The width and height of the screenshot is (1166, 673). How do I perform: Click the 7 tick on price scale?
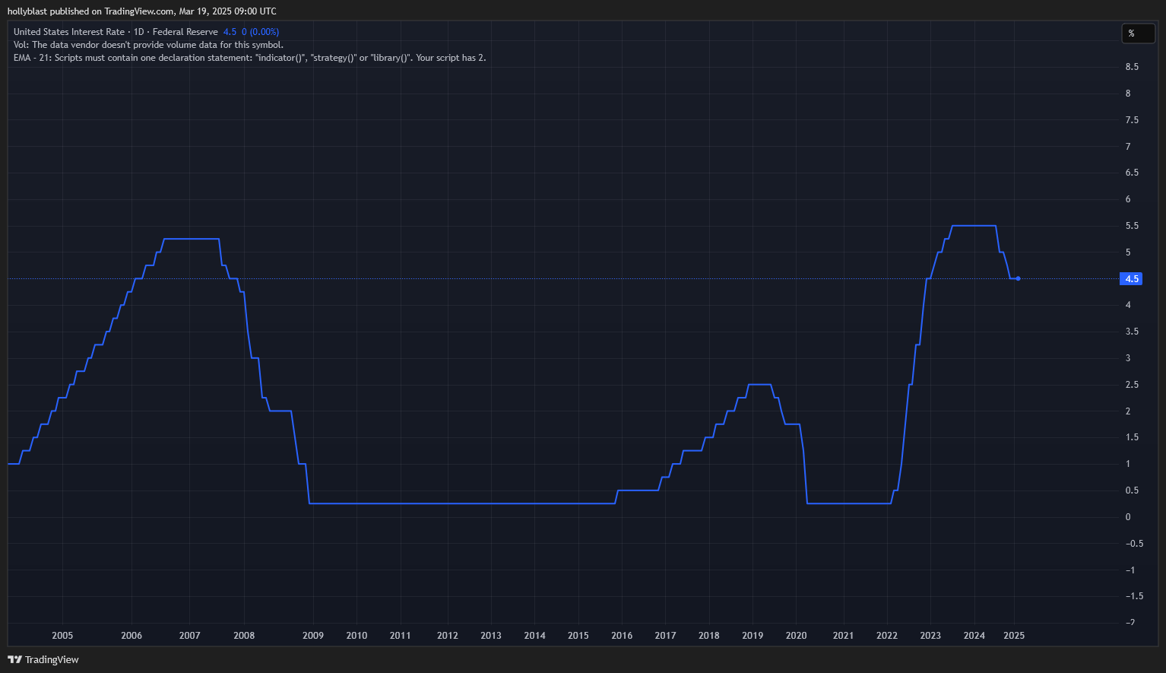tap(1128, 147)
